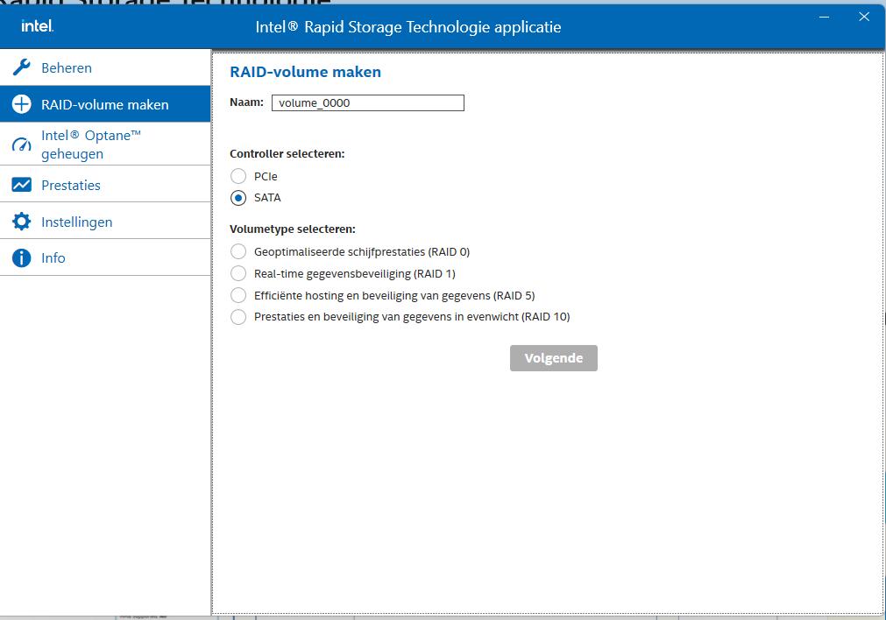Choose RAID 1 real-time data protection option

pyautogui.click(x=238, y=273)
